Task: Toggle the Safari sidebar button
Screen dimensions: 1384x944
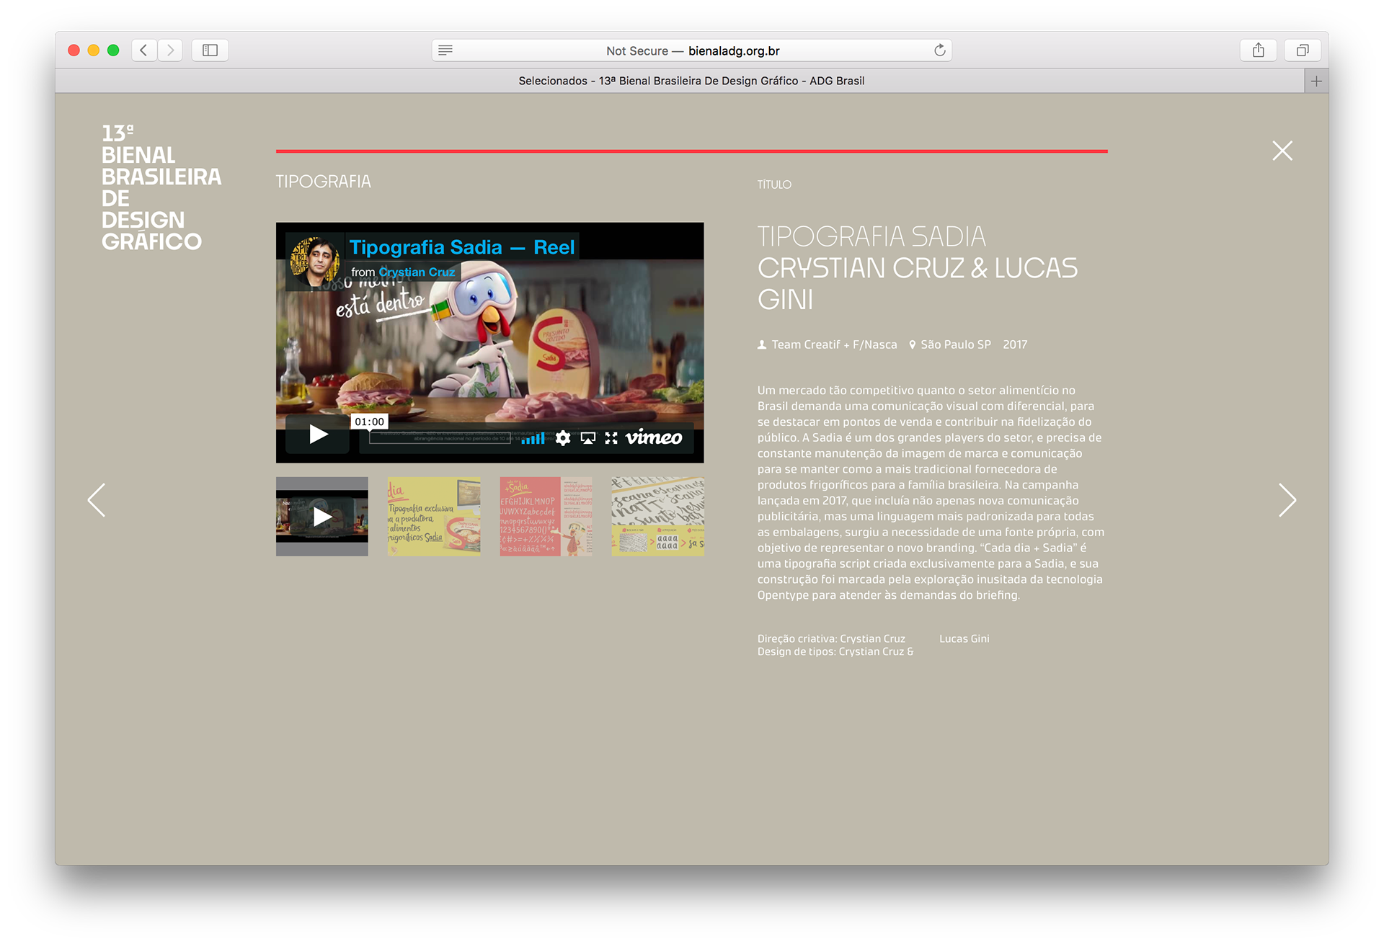Action: click(210, 50)
